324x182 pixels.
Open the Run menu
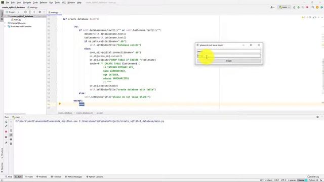coord(51,3)
